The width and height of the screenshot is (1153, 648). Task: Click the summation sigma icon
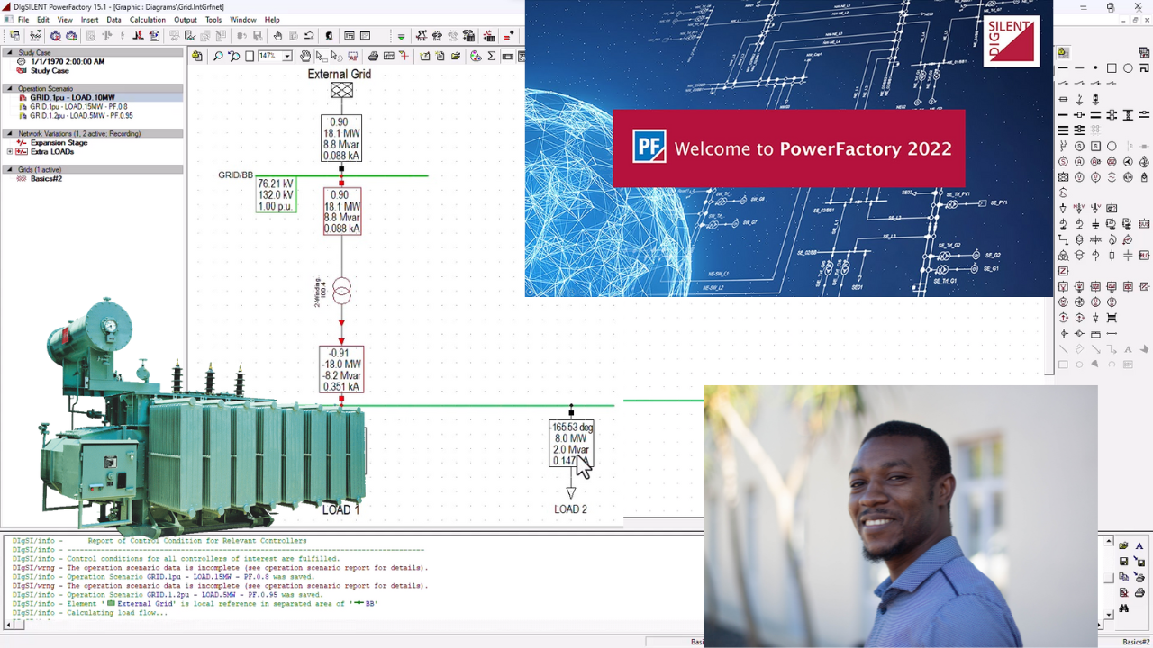click(x=492, y=56)
